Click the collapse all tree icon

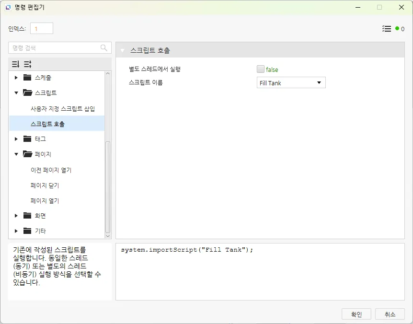coord(15,64)
